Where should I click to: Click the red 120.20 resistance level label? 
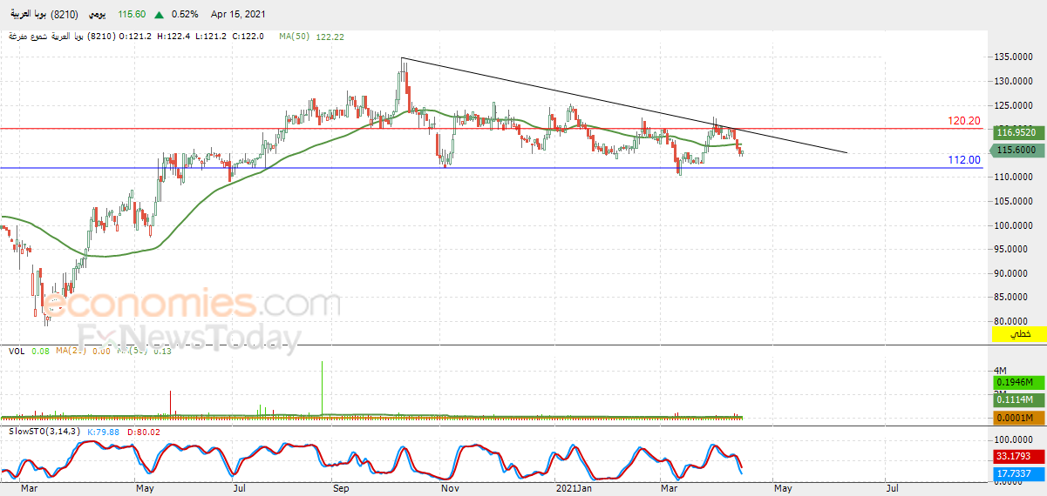(x=964, y=121)
